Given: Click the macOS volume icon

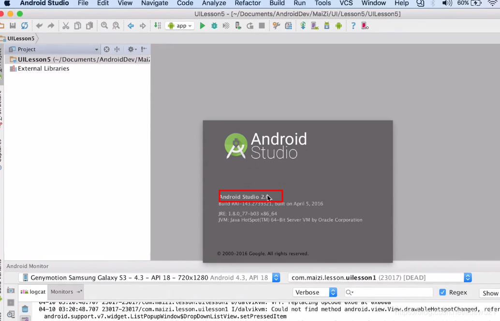Looking at the screenshot, I should click(447, 3).
